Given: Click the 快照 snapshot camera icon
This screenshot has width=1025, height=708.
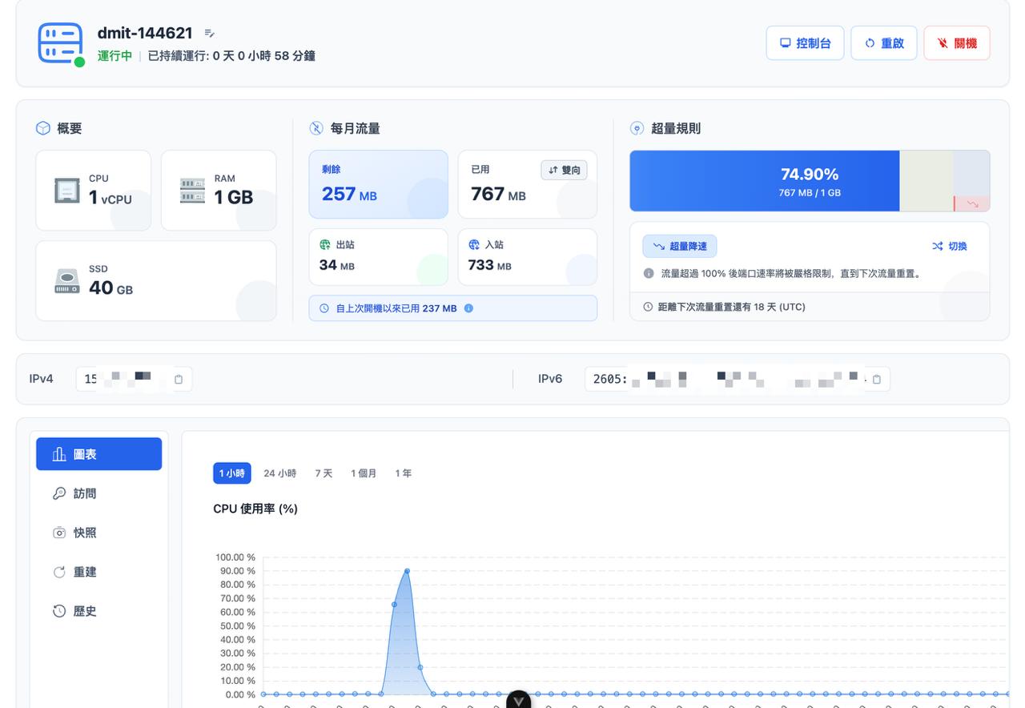Looking at the screenshot, I should 59,532.
